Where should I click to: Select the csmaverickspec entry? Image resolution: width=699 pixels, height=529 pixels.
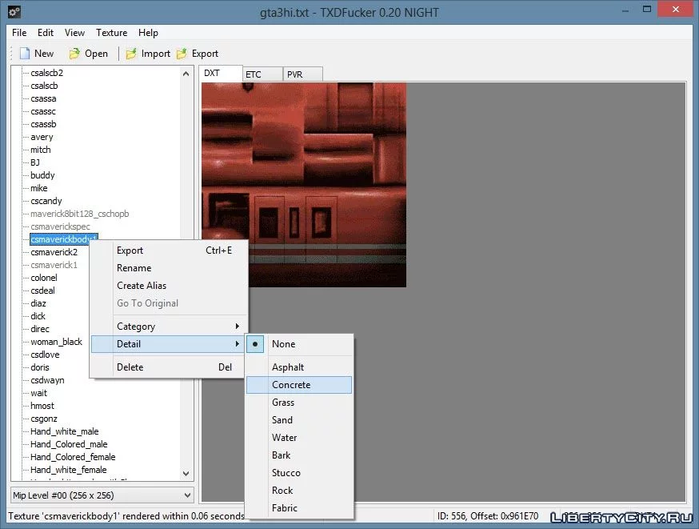coord(60,226)
